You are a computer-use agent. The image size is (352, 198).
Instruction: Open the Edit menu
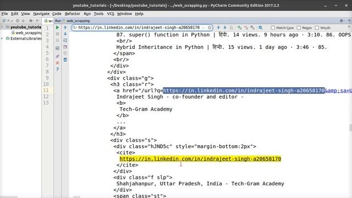[x=15, y=14]
